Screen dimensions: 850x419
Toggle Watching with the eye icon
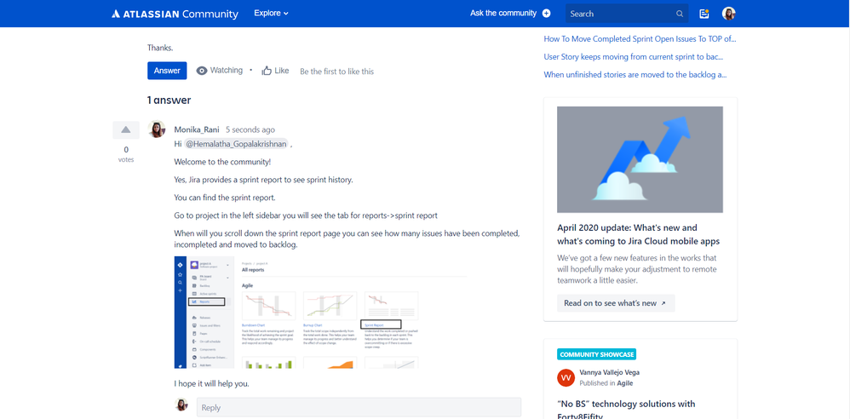pos(202,71)
